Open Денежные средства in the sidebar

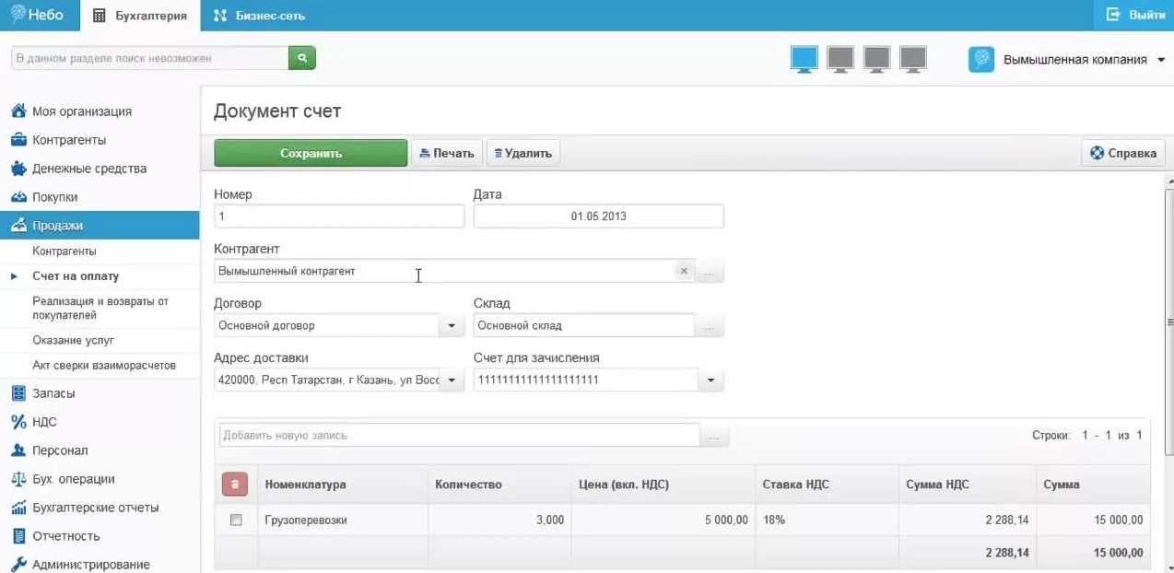[x=88, y=169]
